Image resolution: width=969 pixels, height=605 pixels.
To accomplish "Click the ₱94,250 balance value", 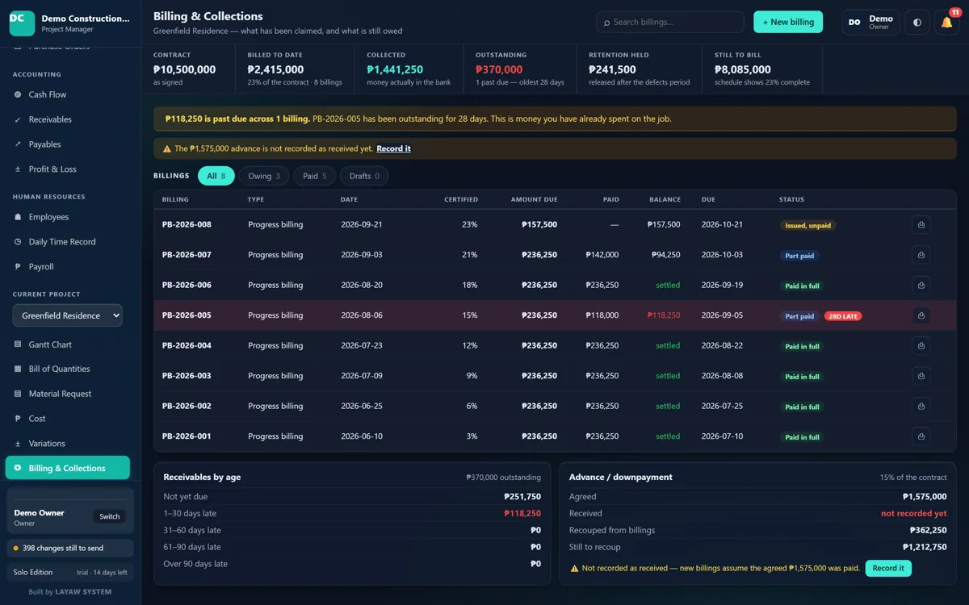I will (666, 255).
